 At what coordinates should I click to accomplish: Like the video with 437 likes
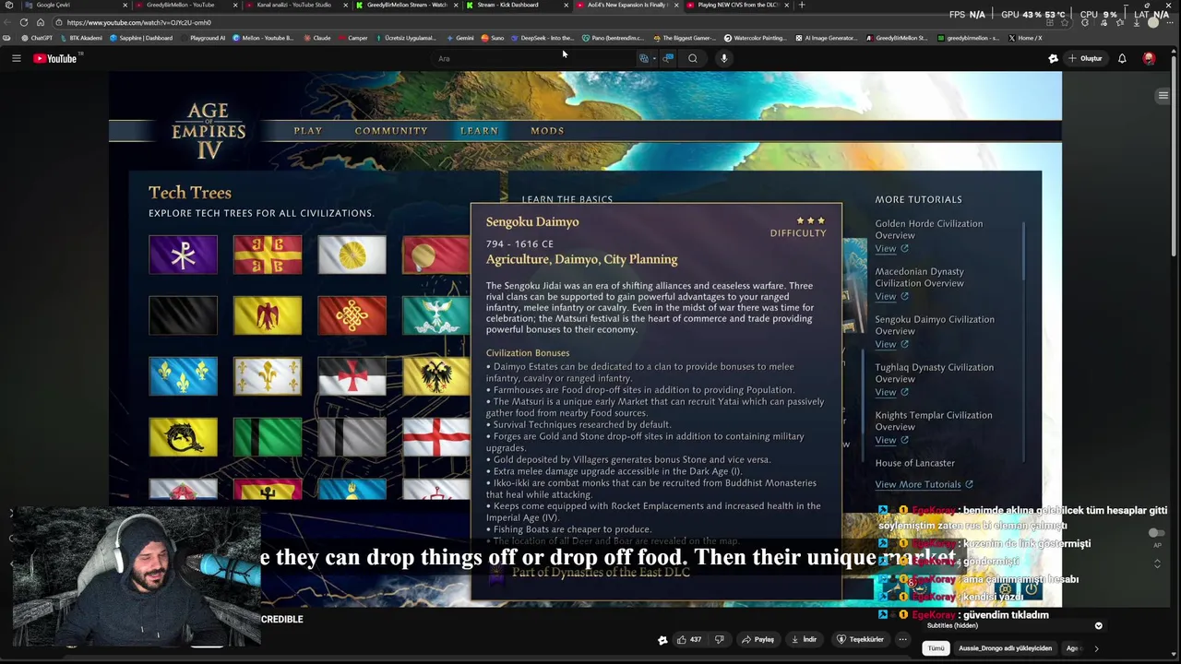click(689, 639)
